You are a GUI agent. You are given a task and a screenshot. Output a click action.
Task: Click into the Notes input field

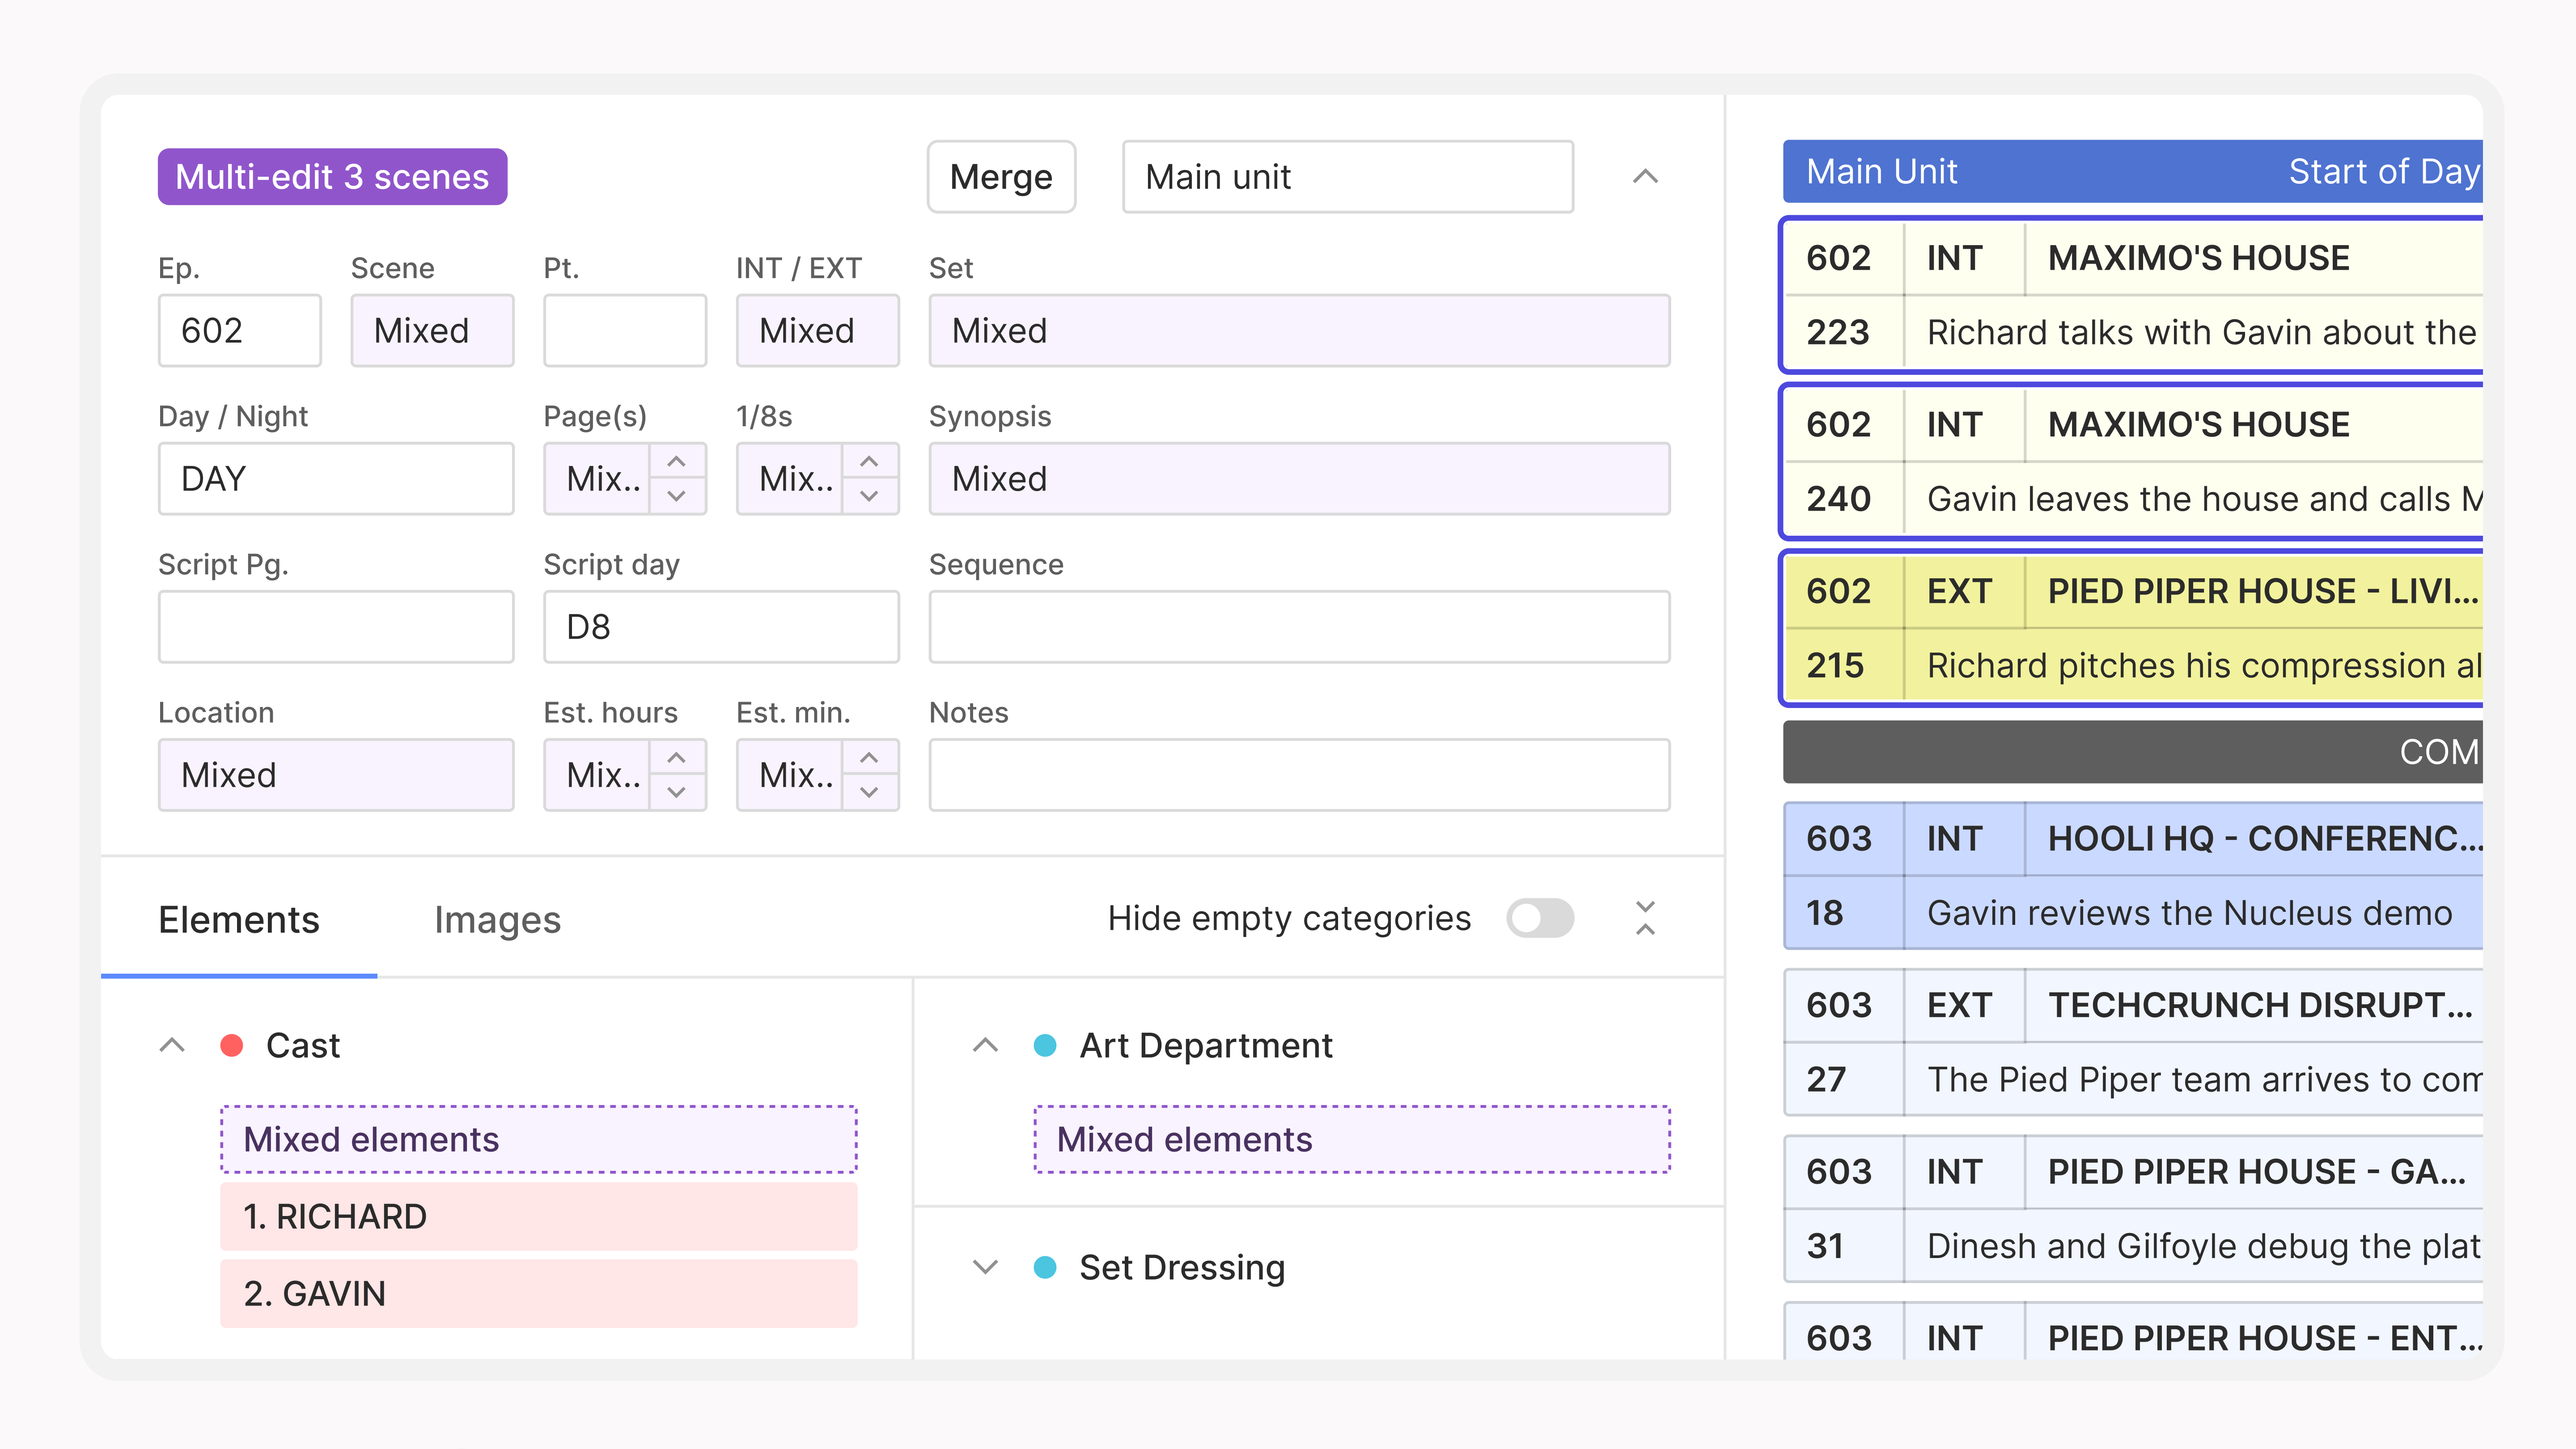pos(1299,775)
